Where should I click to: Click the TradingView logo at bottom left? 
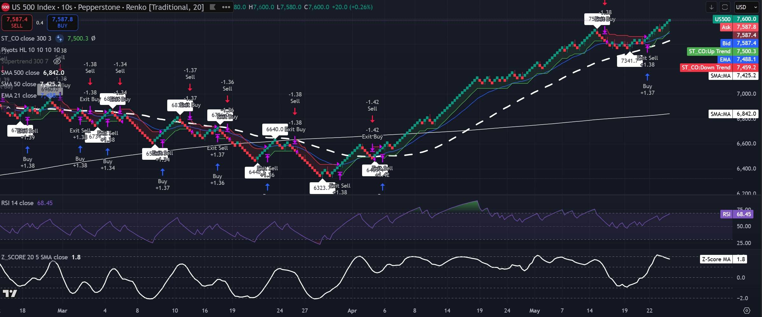click(10, 294)
